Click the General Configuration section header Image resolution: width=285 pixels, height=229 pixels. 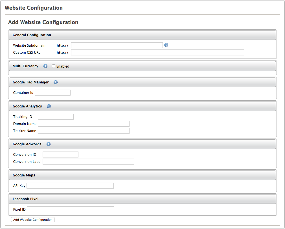pyautogui.click(x=142, y=35)
